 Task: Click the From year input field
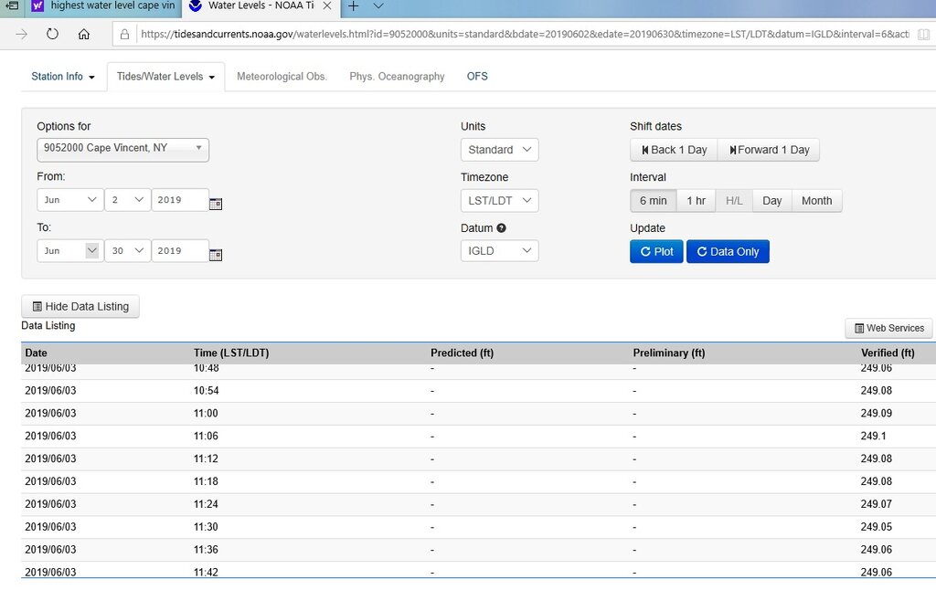pyautogui.click(x=179, y=200)
